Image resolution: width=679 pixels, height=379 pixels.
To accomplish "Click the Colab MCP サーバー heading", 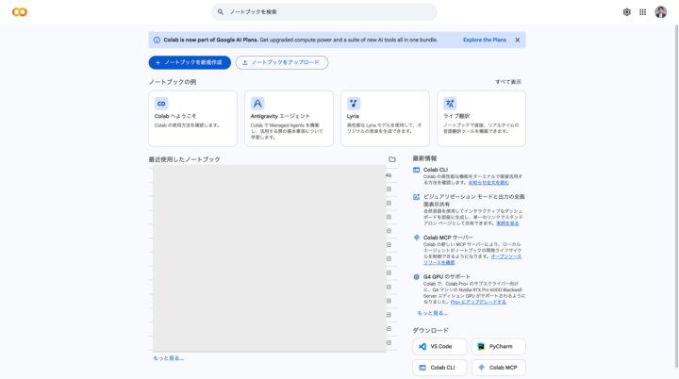I will (x=448, y=238).
